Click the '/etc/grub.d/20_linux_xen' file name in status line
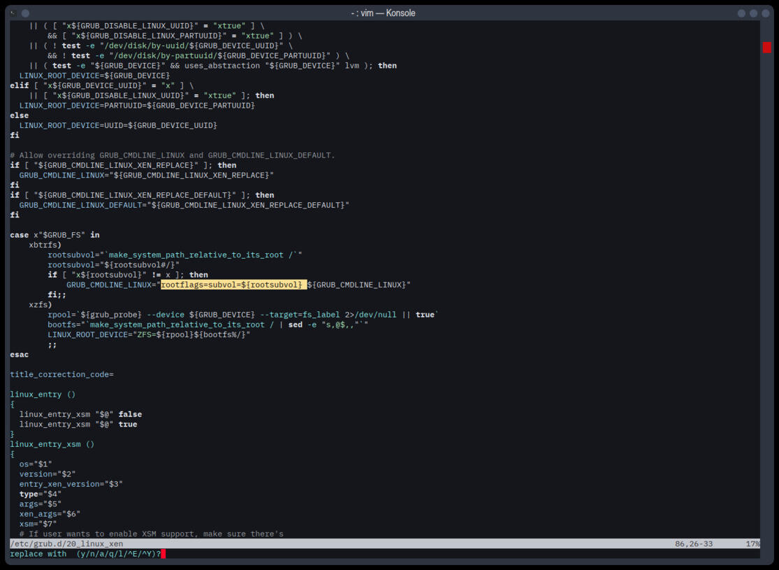The image size is (779, 570). click(66, 543)
